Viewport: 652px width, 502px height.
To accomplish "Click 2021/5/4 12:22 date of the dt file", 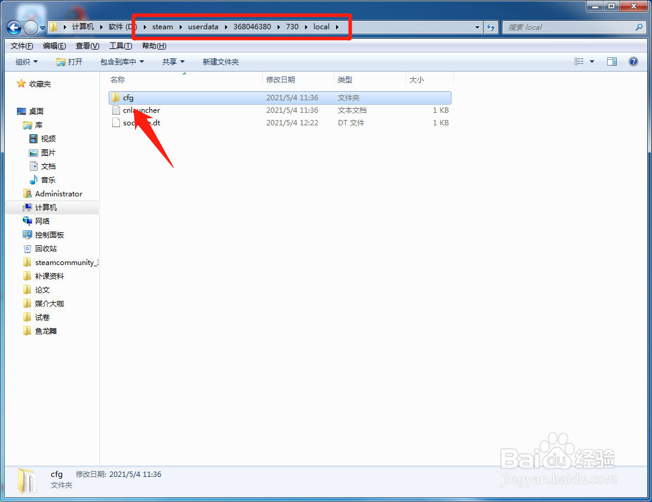I will 293,122.
